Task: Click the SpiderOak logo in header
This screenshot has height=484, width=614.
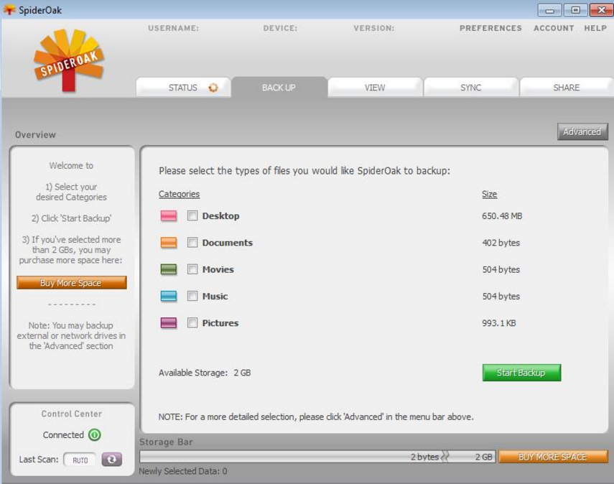Action: 68,60
